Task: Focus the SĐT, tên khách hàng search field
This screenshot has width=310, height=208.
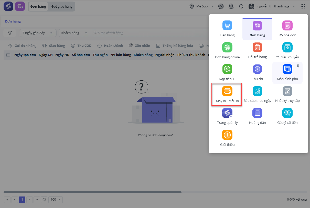Action: [x=150, y=33]
